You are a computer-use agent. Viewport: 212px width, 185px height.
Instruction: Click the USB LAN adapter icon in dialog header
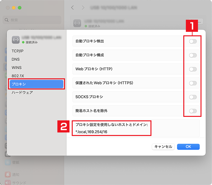(x=16, y=39)
